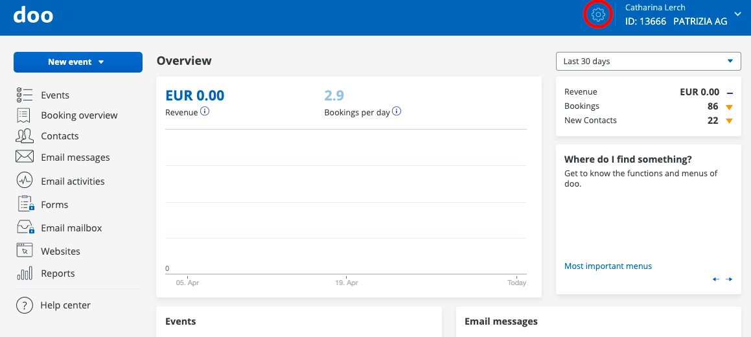Click the Events checklist icon
The height and width of the screenshot is (337, 751).
tap(25, 95)
